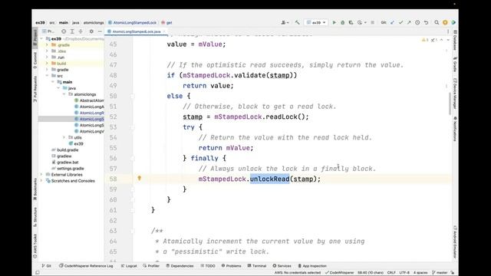Open the user account dropdown icon
The width and height of the screenshot is (491, 276).
[285, 22]
